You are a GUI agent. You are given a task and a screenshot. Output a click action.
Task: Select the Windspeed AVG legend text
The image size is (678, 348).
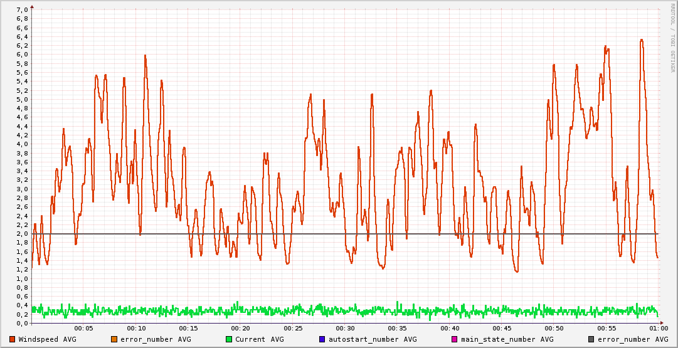[x=47, y=339]
